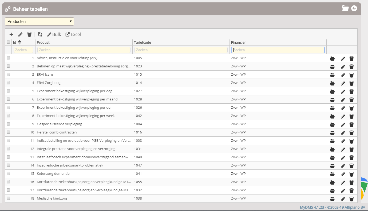This screenshot has height=211, width=368.
Task: Click 'Herstel combicontracten' product cell
Action: tap(57, 132)
